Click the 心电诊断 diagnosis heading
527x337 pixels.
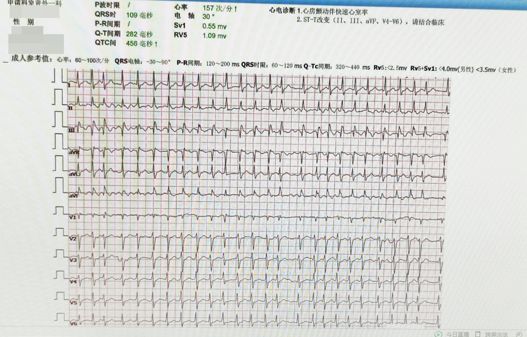(282, 10)
